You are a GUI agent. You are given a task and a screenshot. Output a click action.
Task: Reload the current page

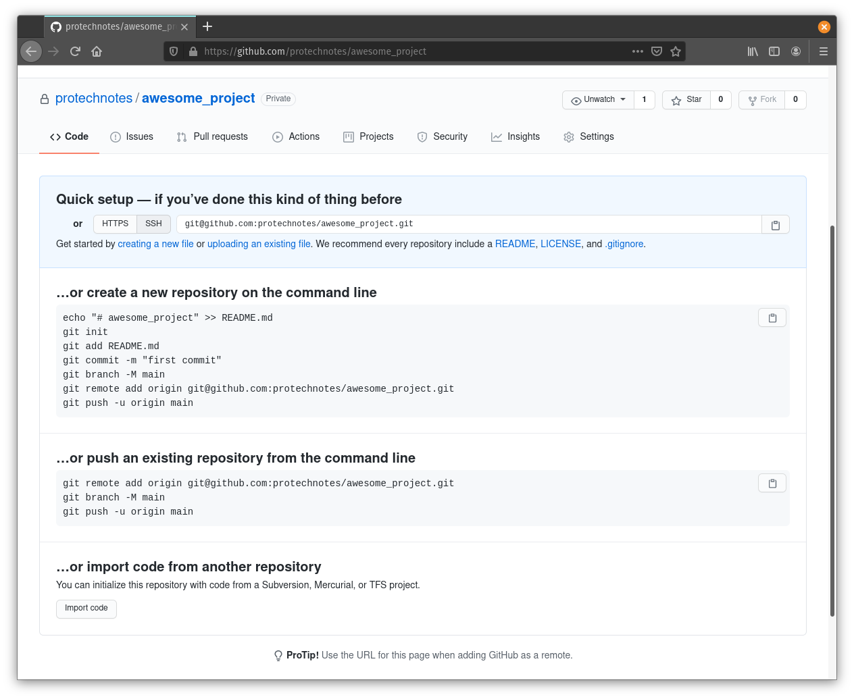tap(75, 51)
